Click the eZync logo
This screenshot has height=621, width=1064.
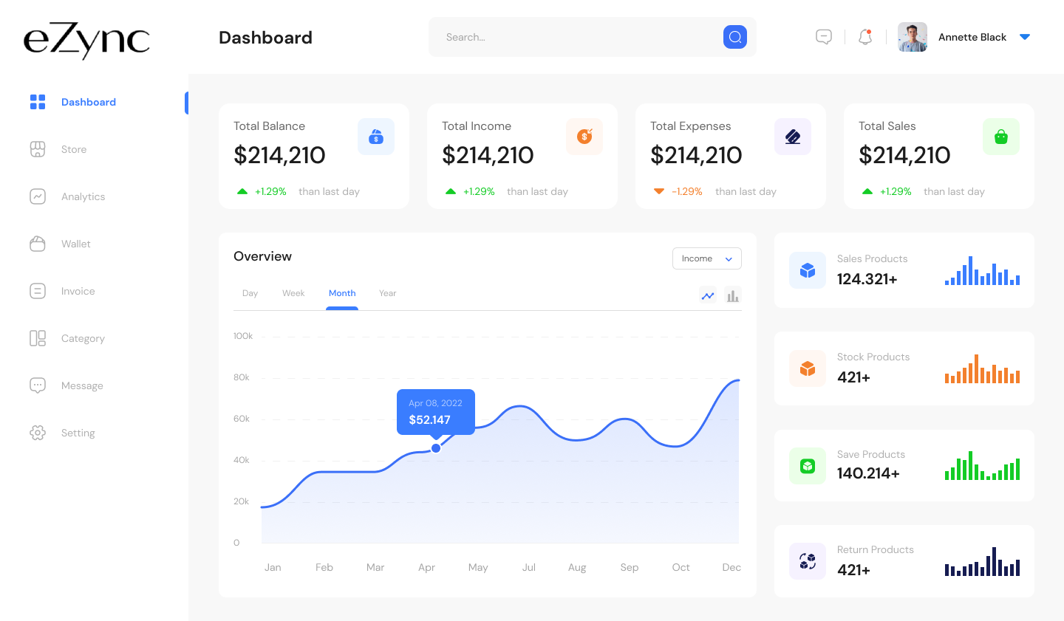pos(86,40)
